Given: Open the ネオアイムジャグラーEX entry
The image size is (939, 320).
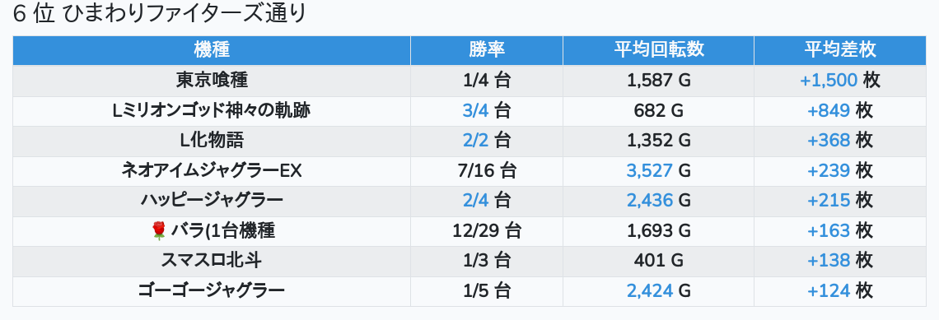Looking at the screenshot, I should [212, 171].
